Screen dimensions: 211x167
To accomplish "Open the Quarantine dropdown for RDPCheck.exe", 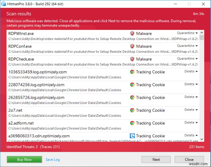I will point(187,59).
